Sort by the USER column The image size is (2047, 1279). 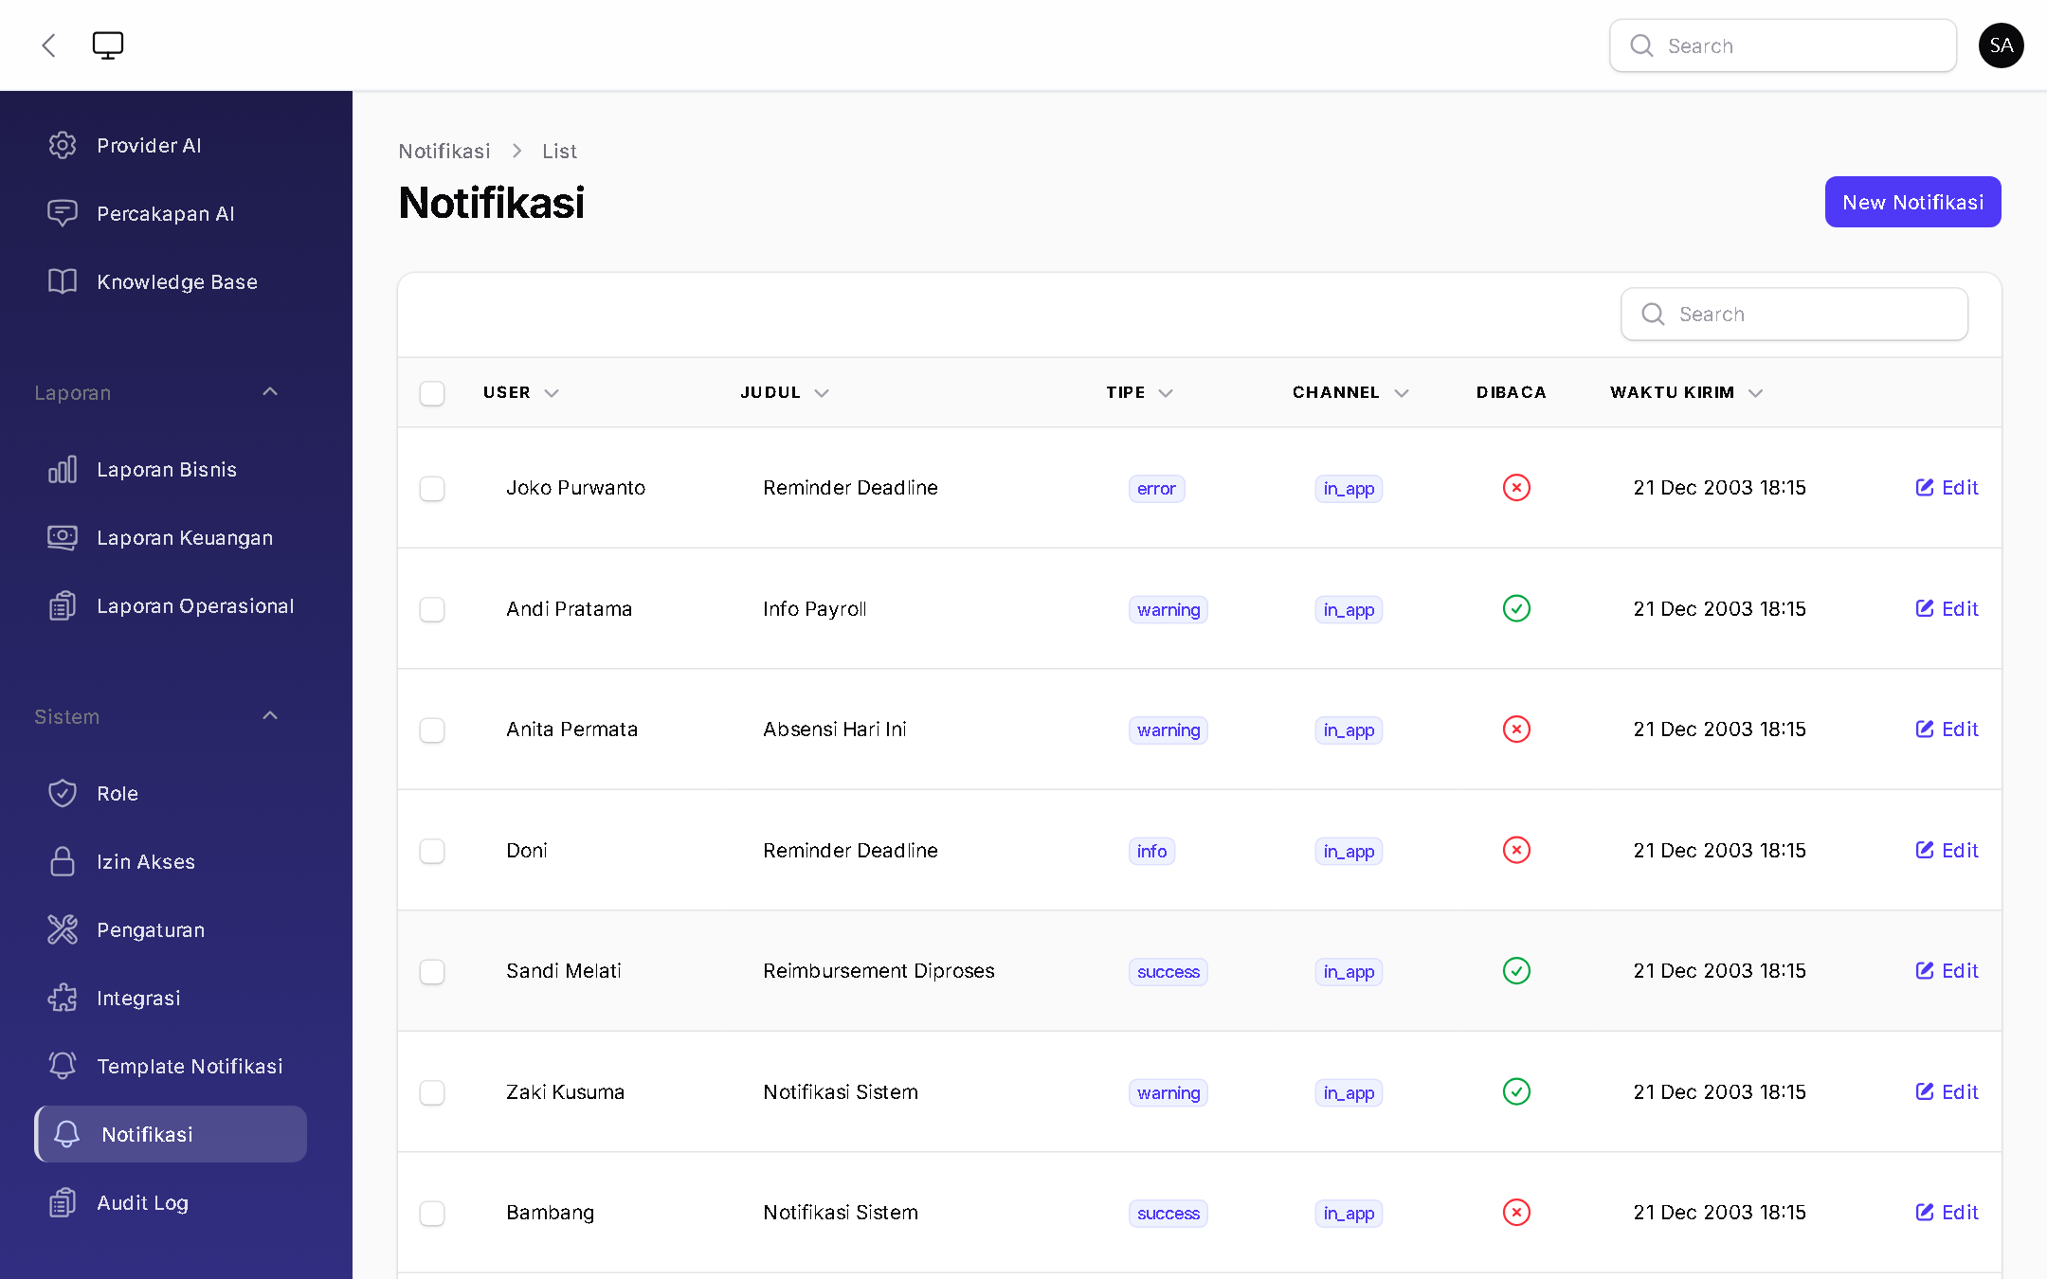[520, 392]
